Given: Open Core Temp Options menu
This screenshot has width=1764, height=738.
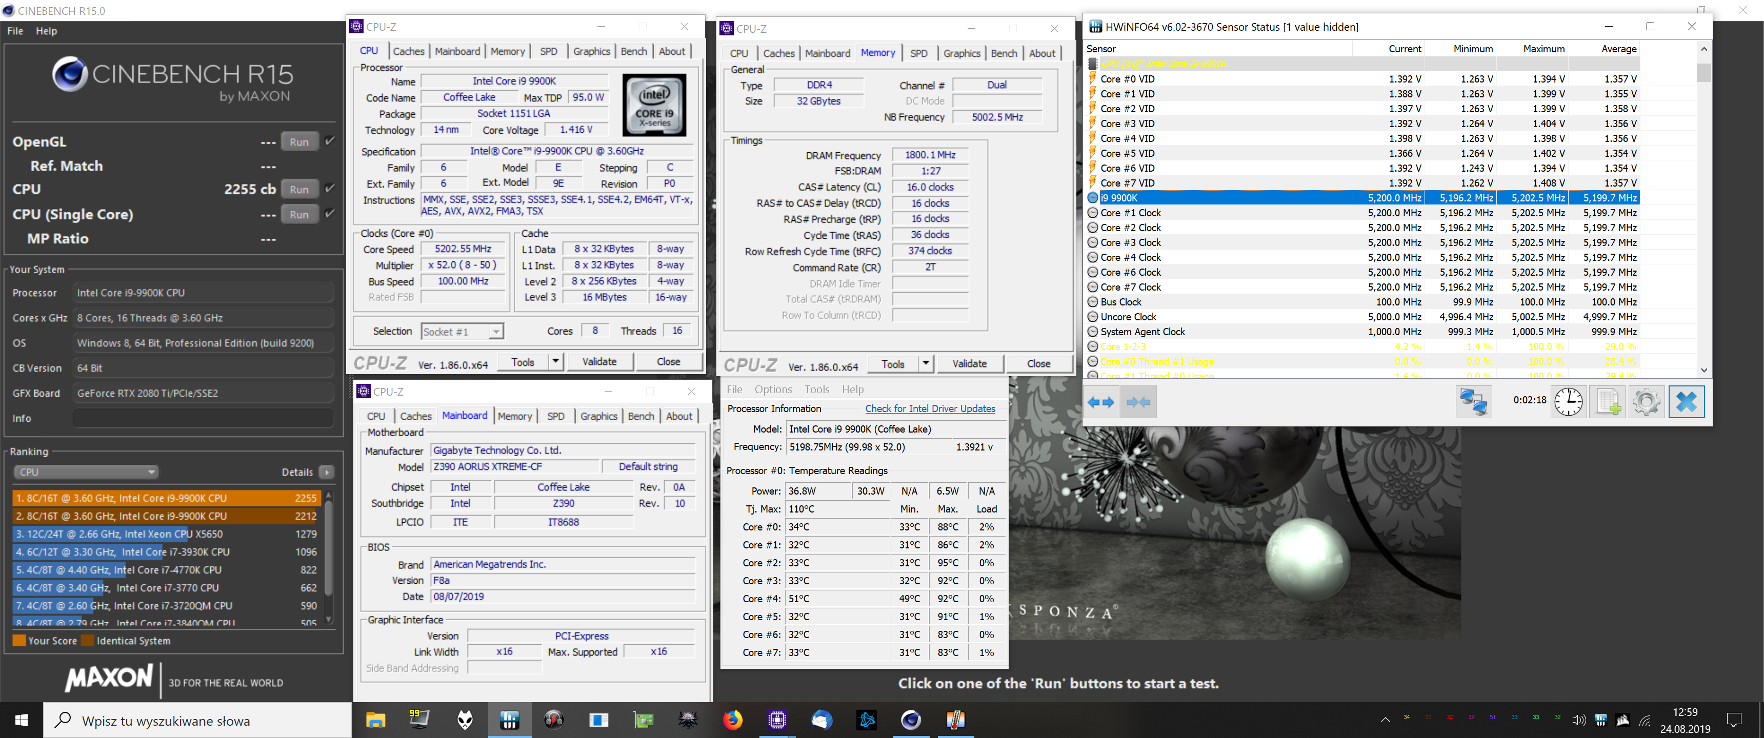Looking at the screenshot, I should pos(773,389).
